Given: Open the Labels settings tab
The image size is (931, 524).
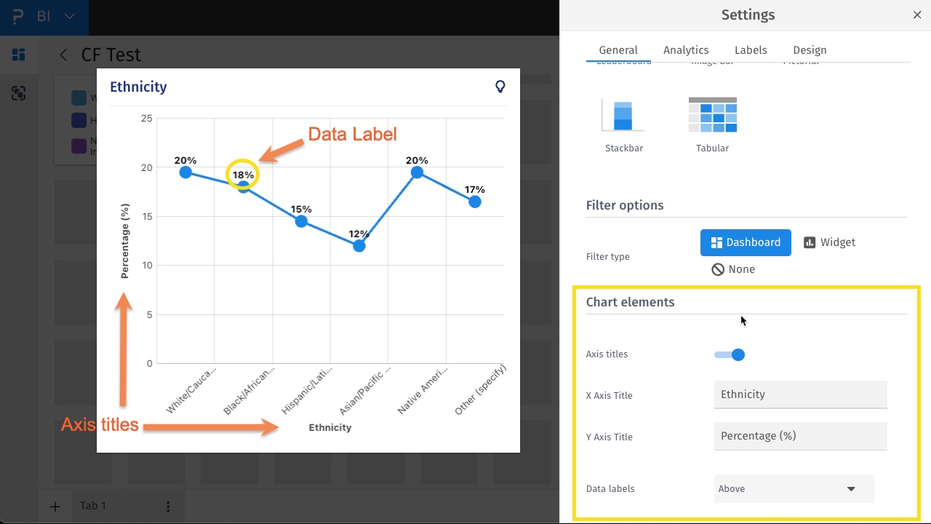Looking at the screenshot, I should [x=751, y=50].
